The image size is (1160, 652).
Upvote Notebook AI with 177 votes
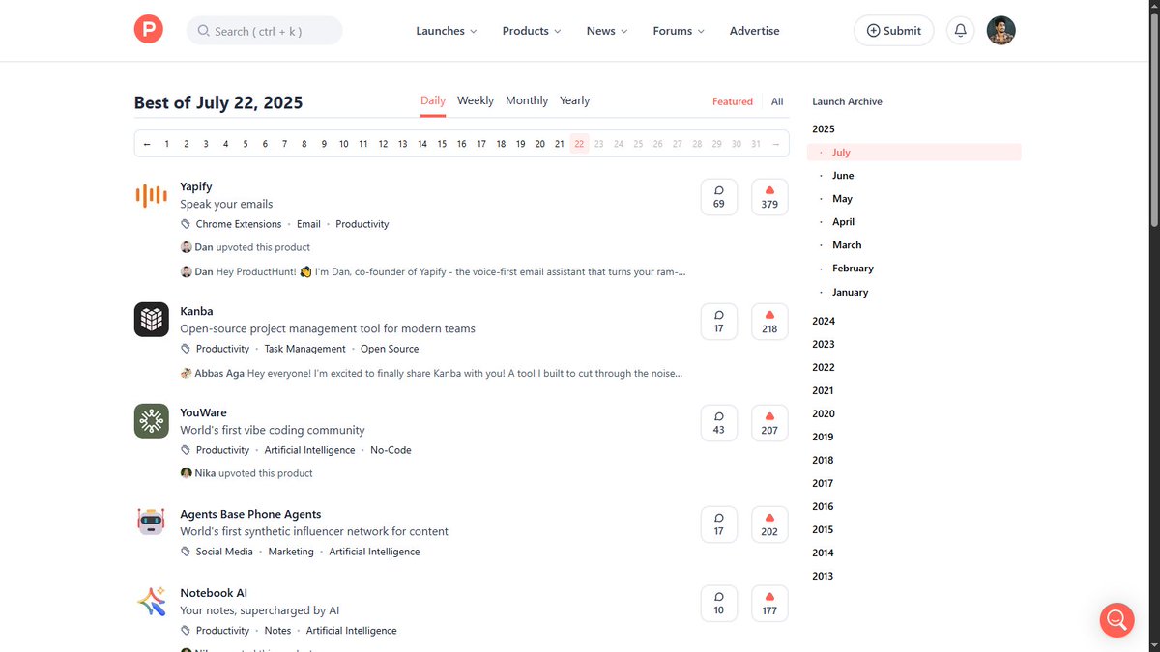[x=769, y=603]
